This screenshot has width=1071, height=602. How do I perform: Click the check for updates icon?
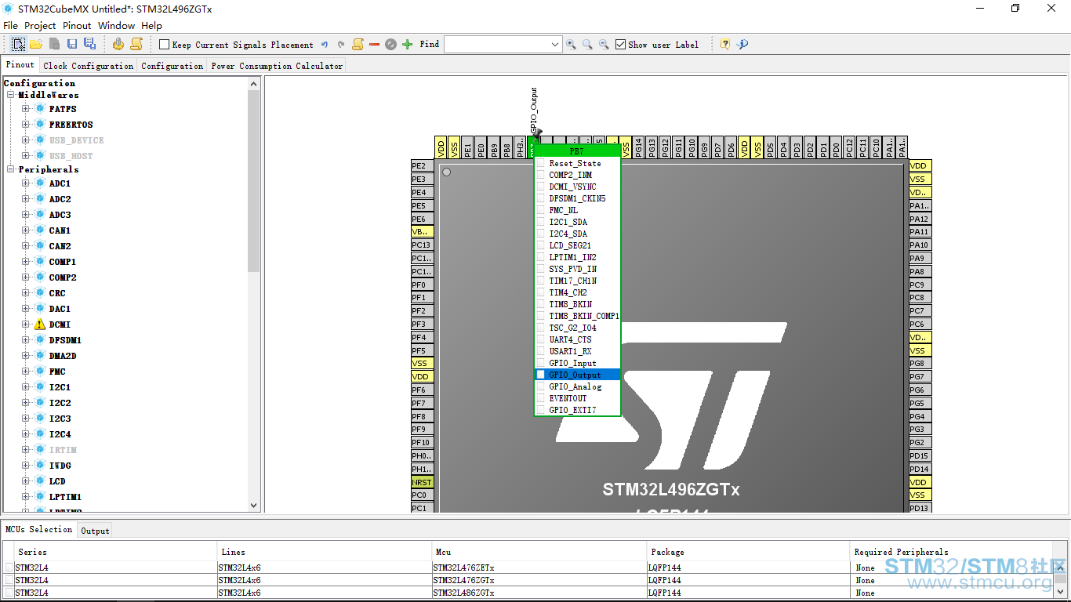(742, 45)
